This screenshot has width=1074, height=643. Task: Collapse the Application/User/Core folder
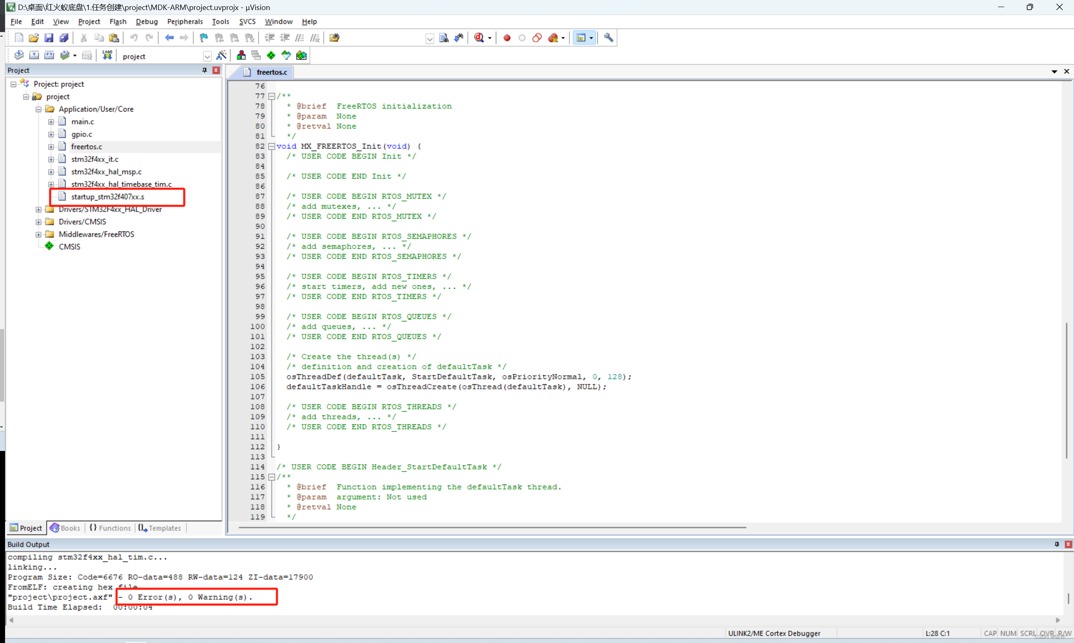[38, 109]
